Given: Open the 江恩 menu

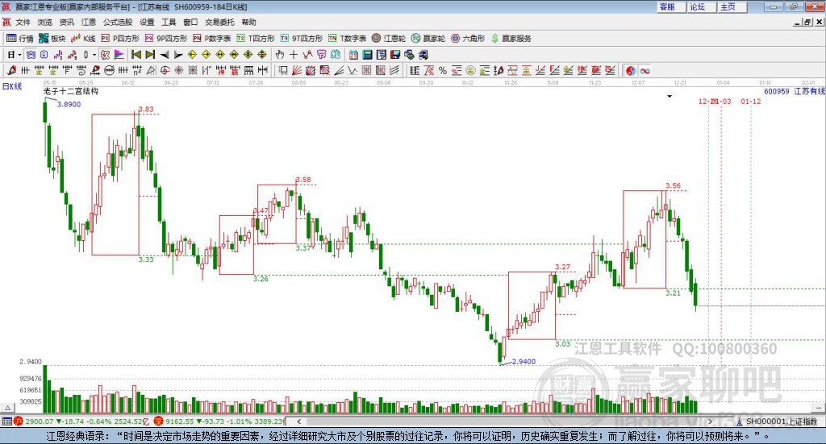Looking at the screenshot, I should (x=89, y=22).
